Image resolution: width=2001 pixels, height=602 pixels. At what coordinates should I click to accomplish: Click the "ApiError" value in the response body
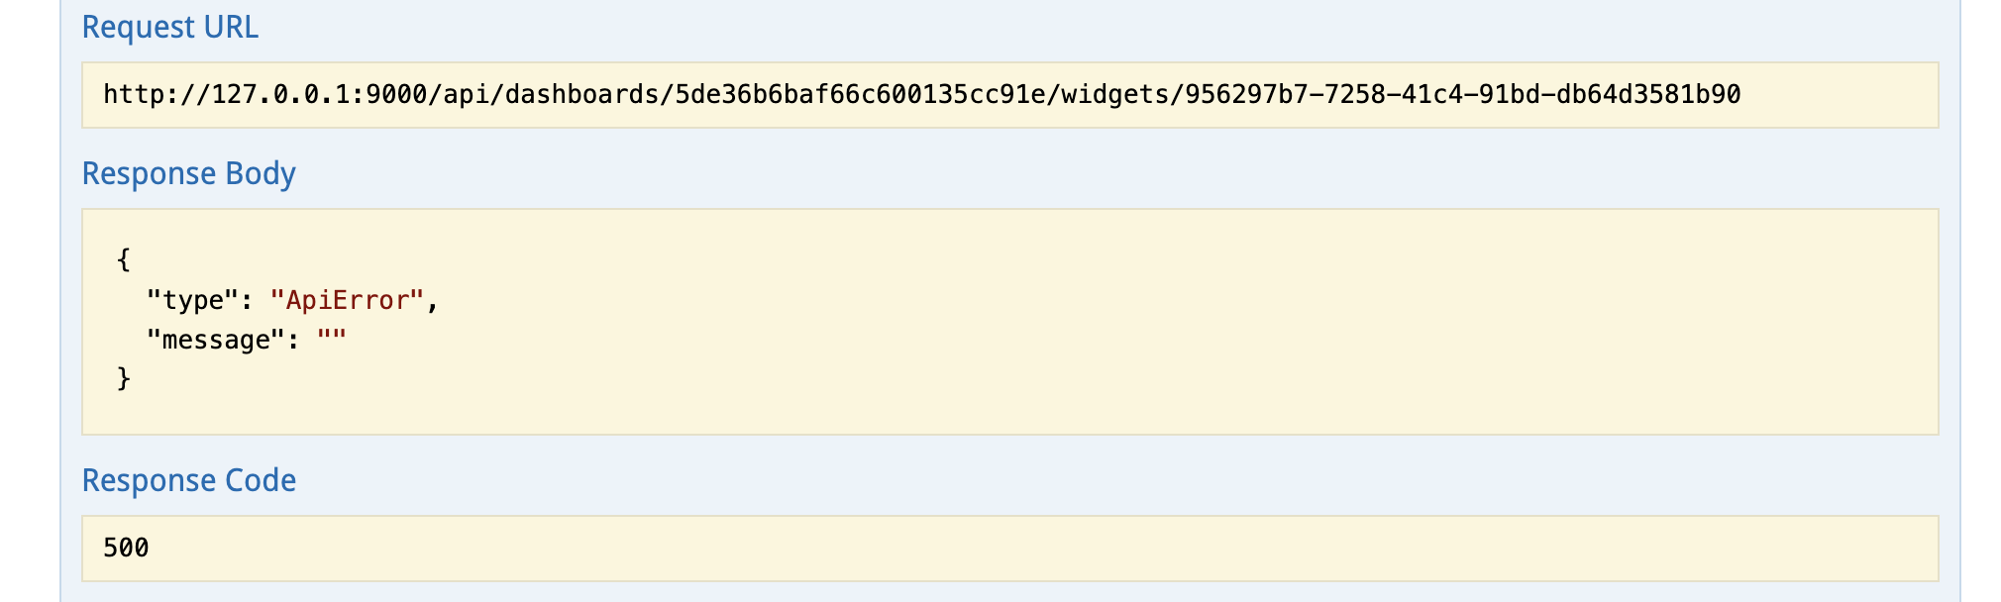pos(347,299)
